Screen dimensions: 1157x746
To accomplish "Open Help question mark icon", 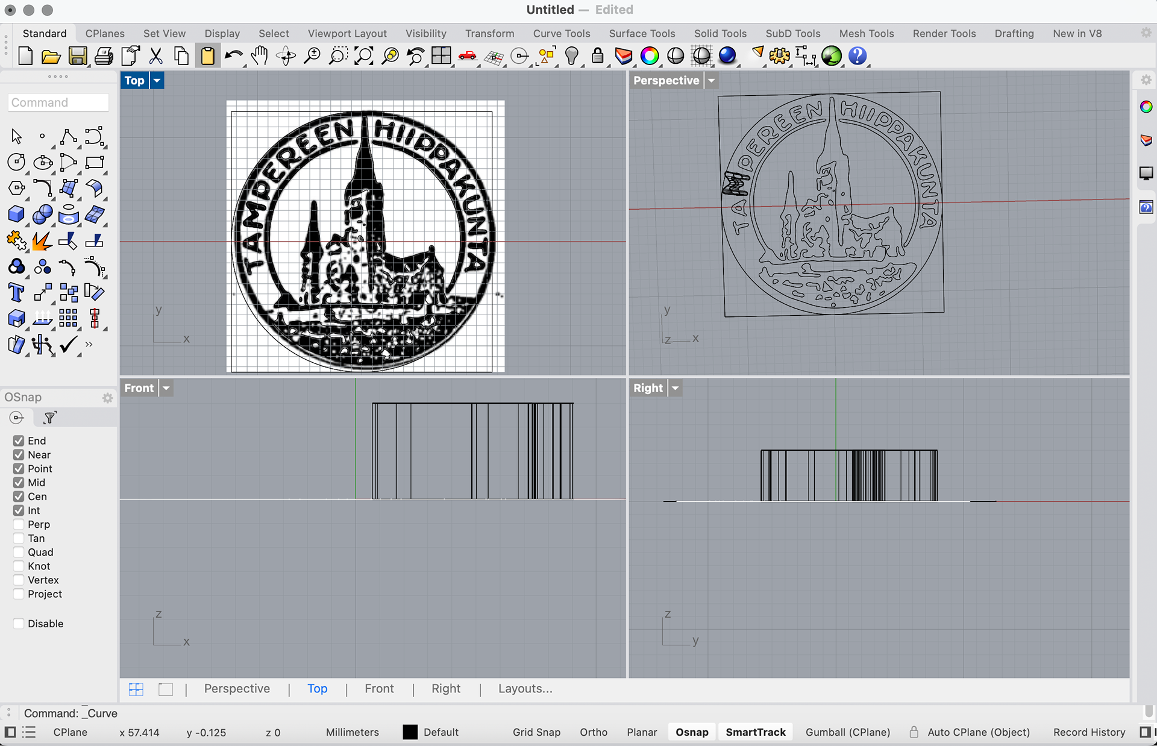I will [857, 56].
